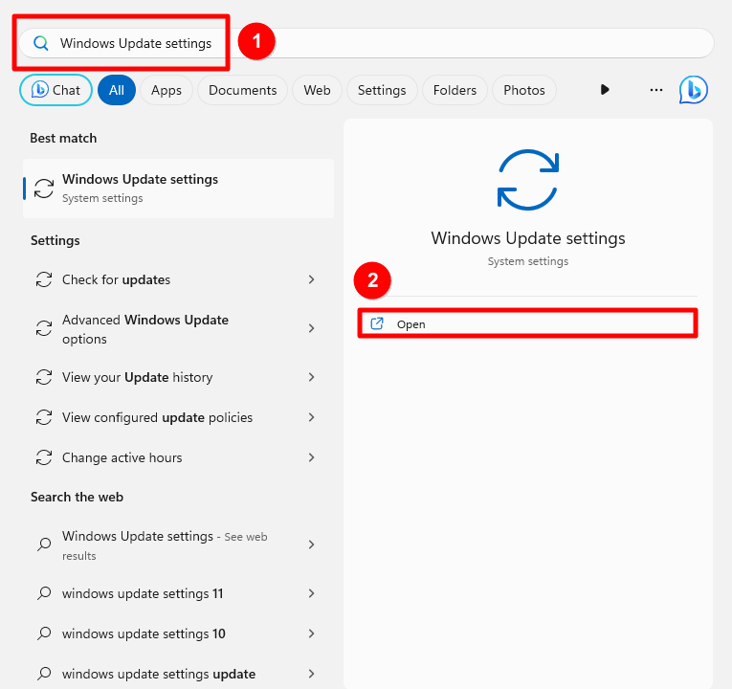Select Windows Update settings best match result

(x=178, y=189)
